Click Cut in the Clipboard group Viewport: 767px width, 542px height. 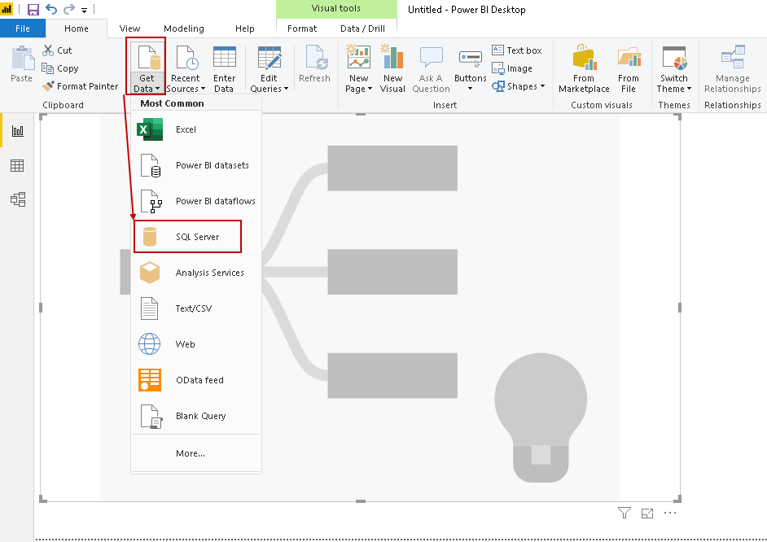pos(57,50)
